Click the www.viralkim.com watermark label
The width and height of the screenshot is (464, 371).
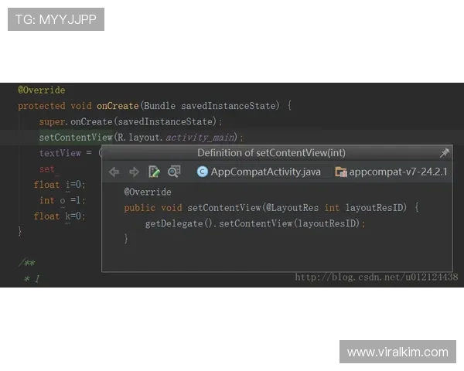[397, 352]
